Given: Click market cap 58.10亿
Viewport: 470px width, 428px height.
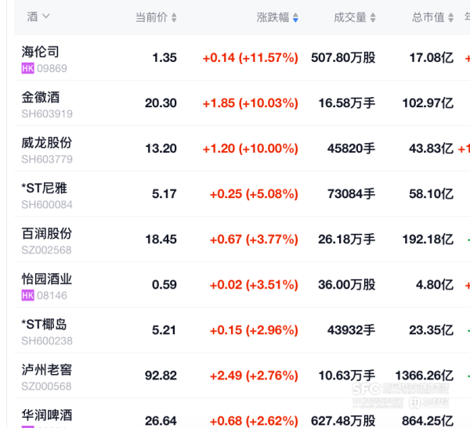Looking at the screenshot, I should [432, 194].
